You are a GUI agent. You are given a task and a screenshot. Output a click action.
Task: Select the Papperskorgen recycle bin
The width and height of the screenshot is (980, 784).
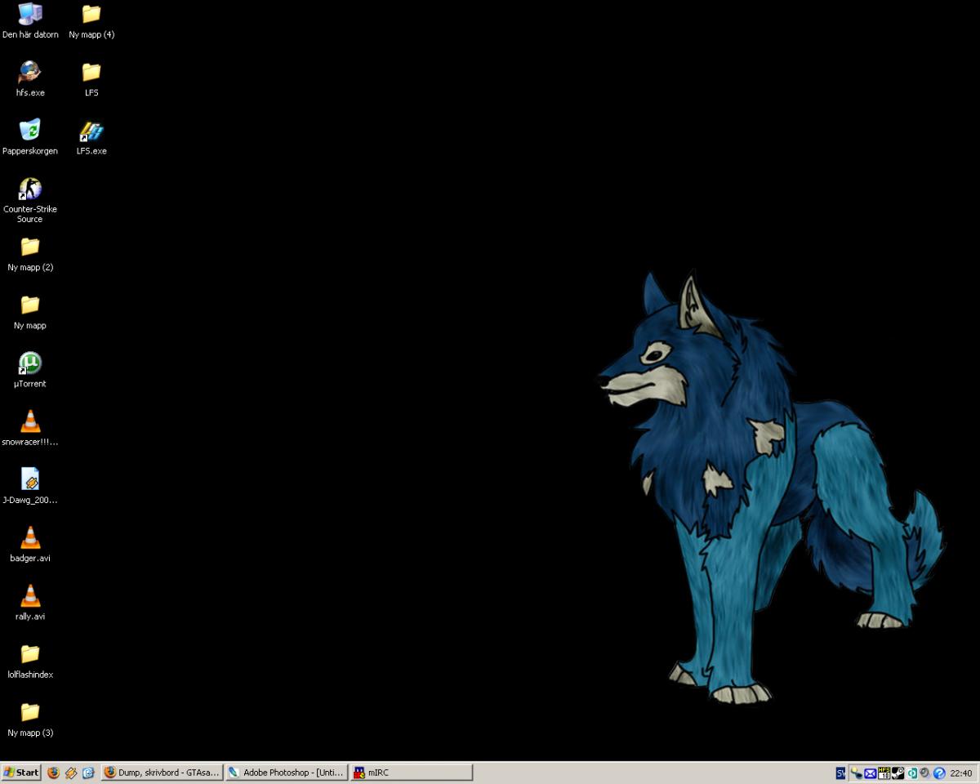[x=30, y=131]
